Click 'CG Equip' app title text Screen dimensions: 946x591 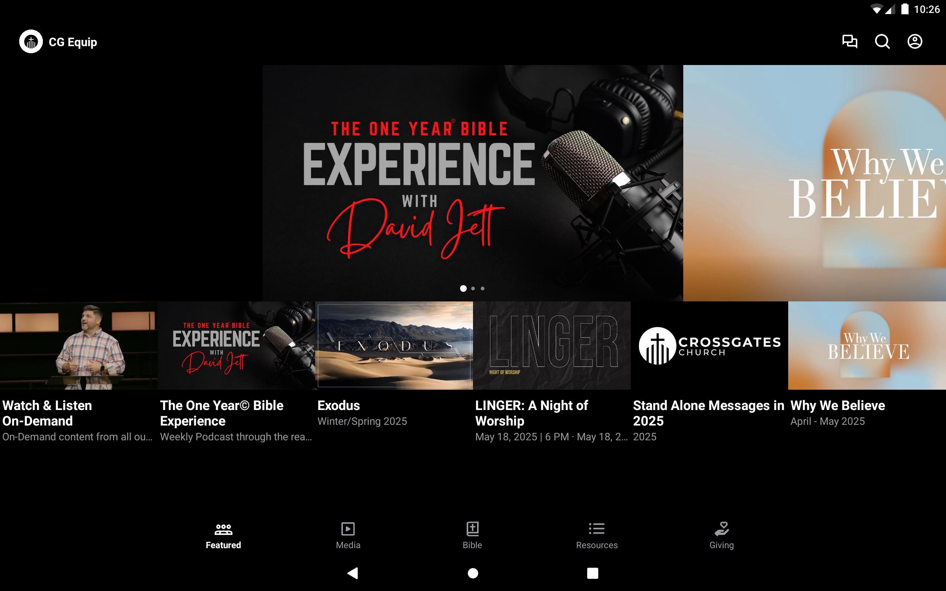[73, 42]
